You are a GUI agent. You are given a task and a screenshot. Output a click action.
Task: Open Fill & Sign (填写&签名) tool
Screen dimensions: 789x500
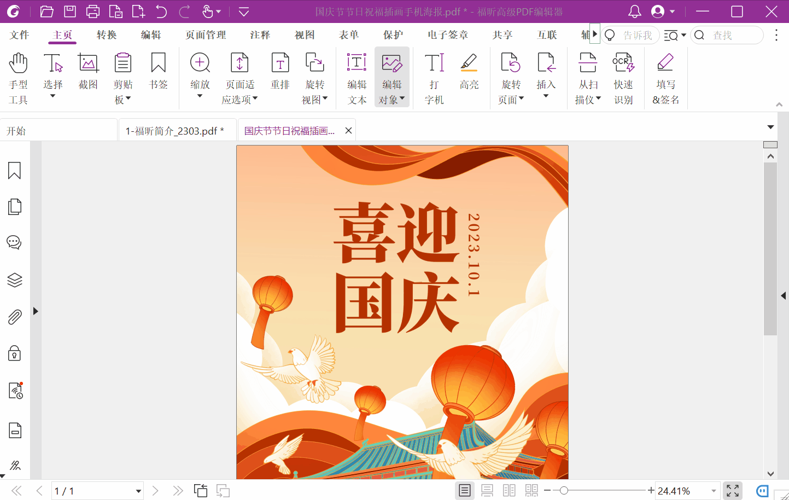[x=665, y=78]
